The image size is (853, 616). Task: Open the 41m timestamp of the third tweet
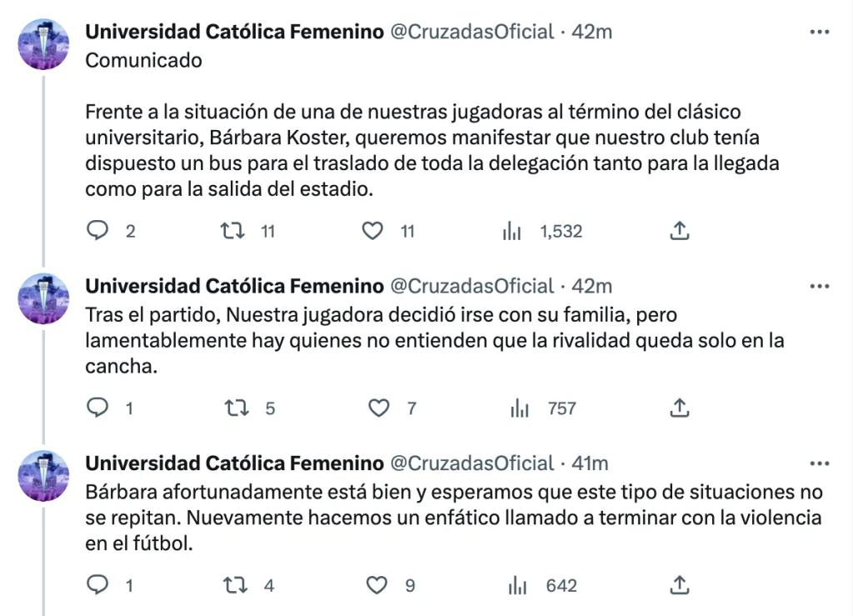589,463
